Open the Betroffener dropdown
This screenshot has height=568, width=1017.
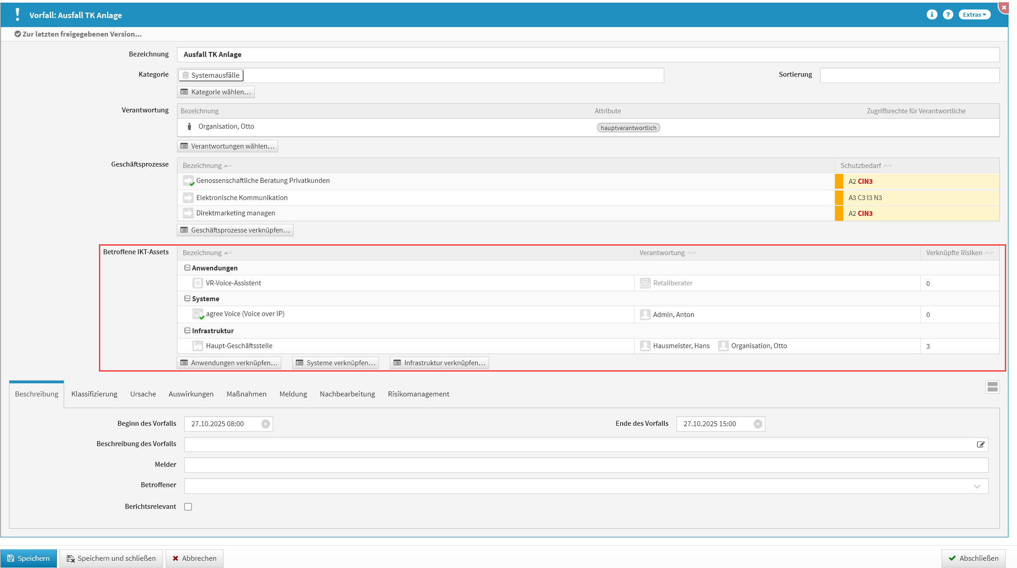point(977,486)
